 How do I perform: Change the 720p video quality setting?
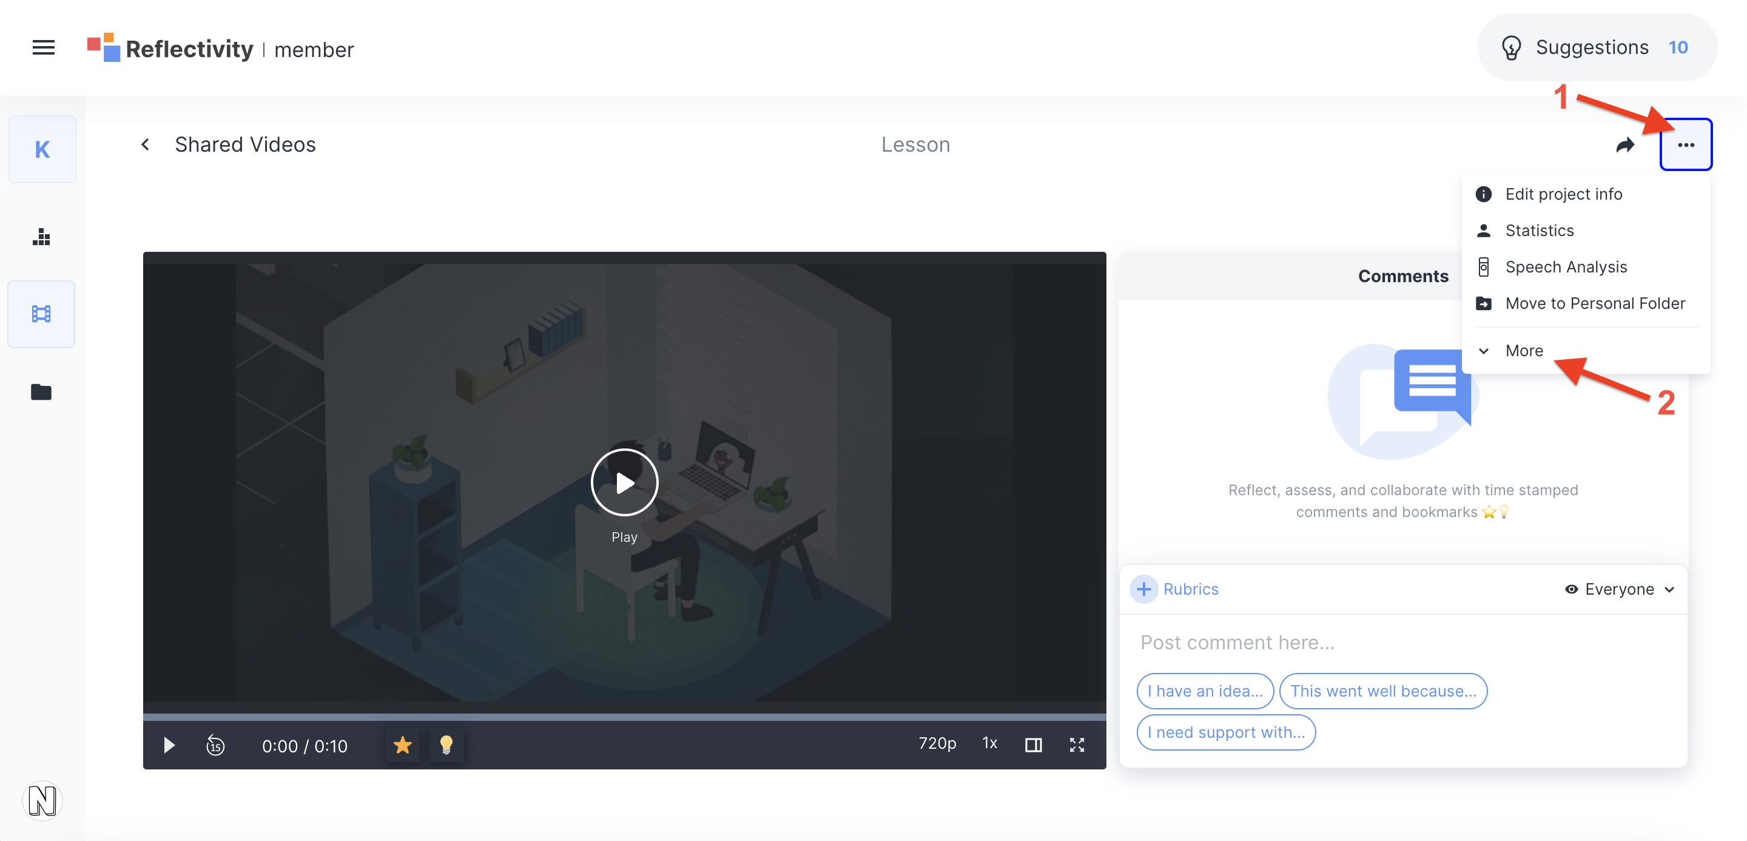click(x=937, y=743)
